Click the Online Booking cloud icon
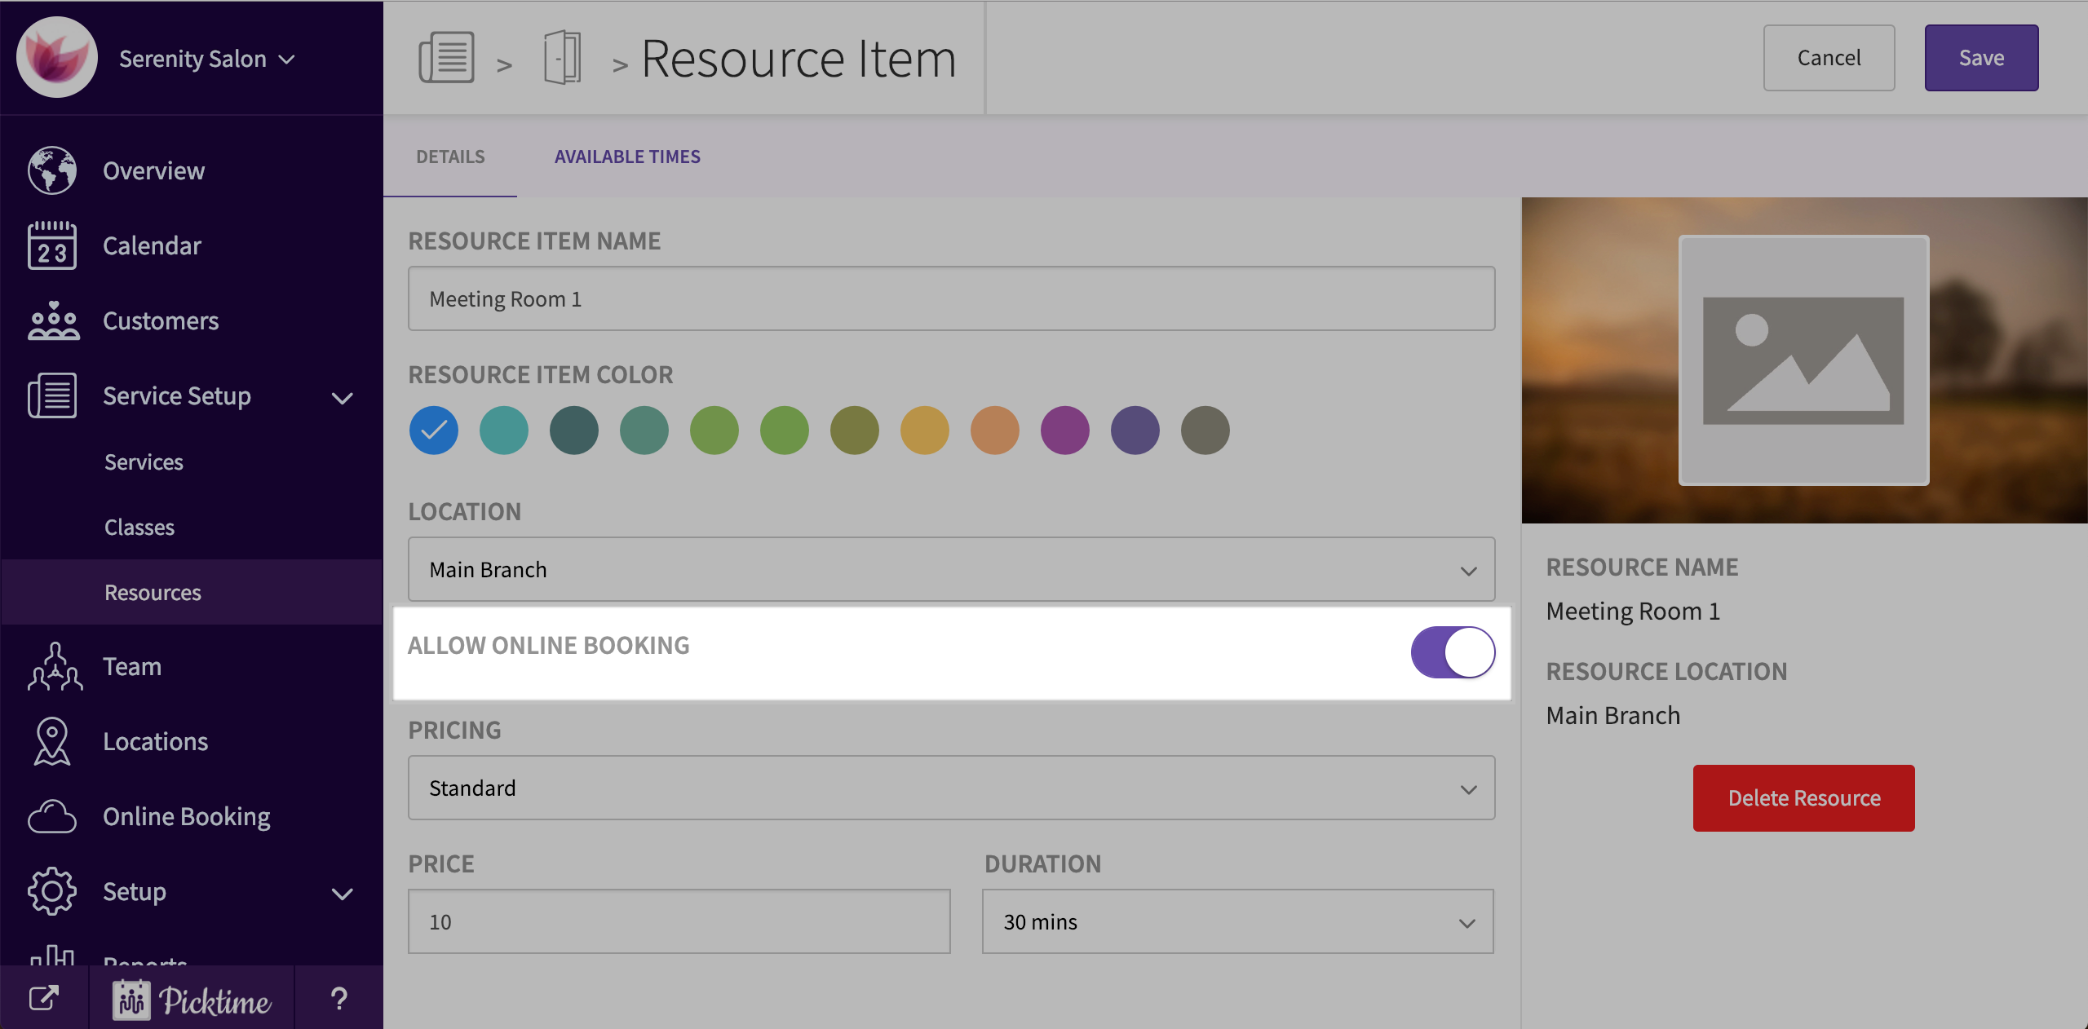The height and width of the screenshot is (1029, 2088). 52,816
